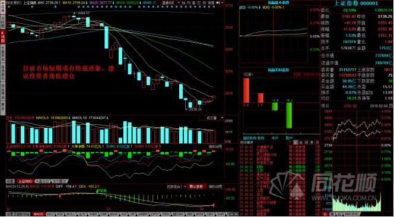
Task: Click the 通用设备 news row
Action: [279, 175]
